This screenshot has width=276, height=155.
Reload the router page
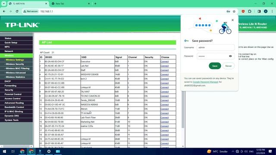tap(17, 12)
